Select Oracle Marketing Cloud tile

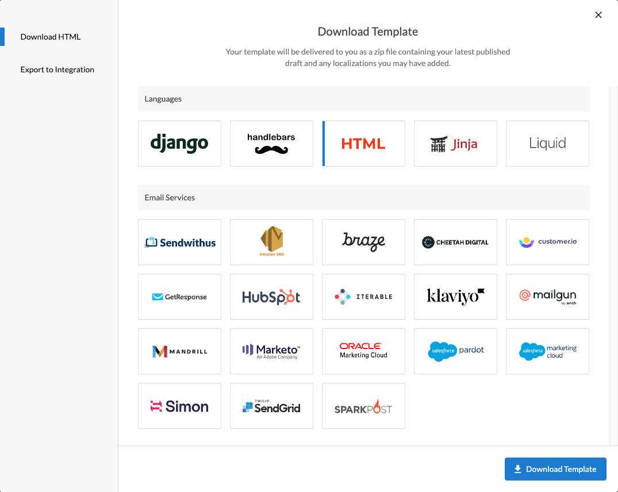[x=363, y=351]
